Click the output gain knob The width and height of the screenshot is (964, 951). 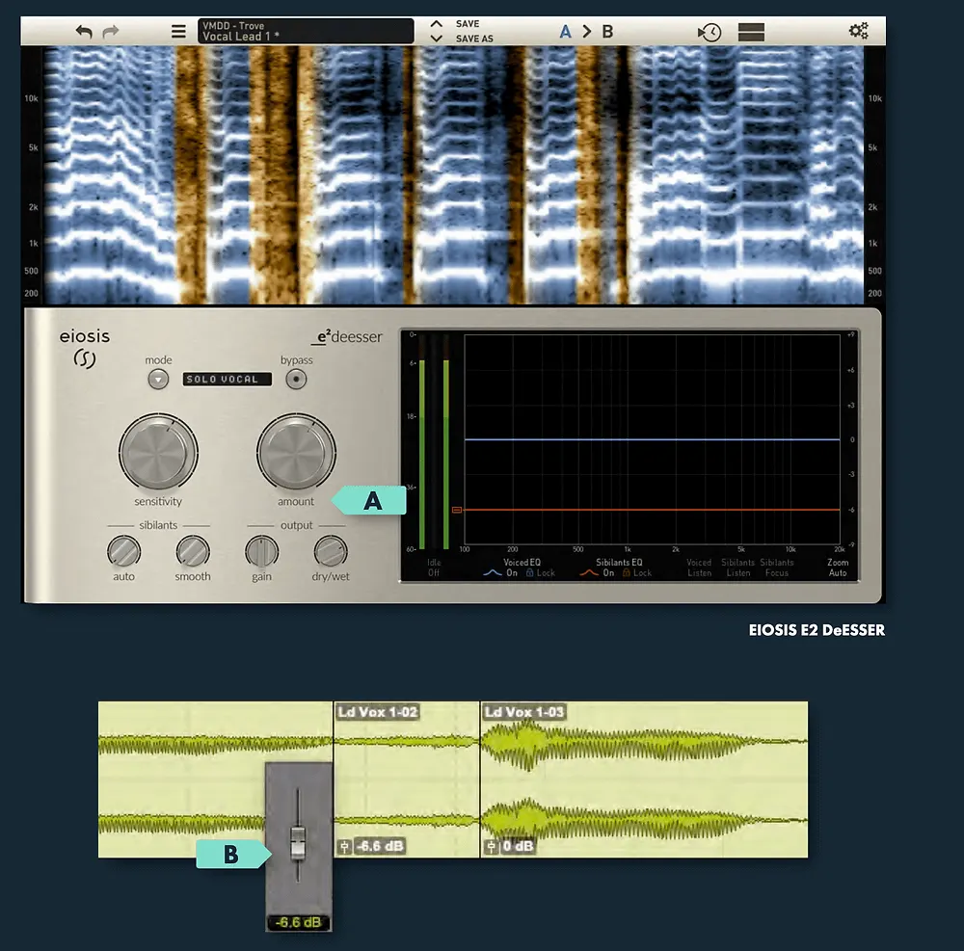(261, 551)
